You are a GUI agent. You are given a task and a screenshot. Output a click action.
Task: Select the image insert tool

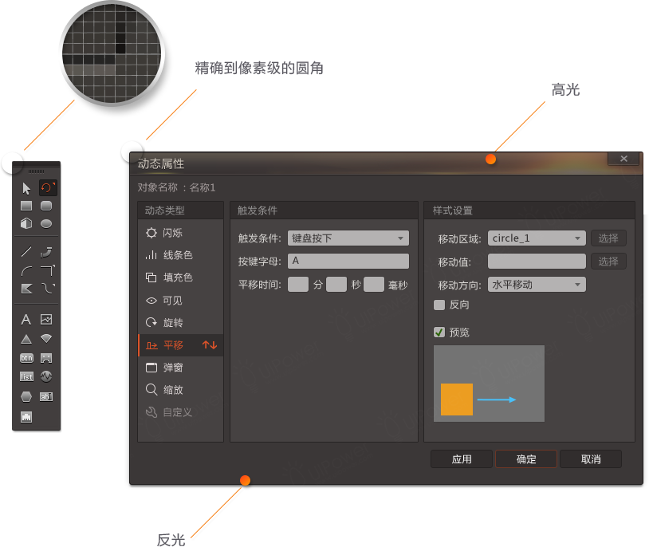click(x=46, y=319)
